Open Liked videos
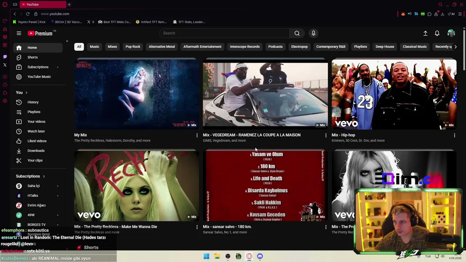Screen dimensions: 466x262 click(x=37, y=141)
